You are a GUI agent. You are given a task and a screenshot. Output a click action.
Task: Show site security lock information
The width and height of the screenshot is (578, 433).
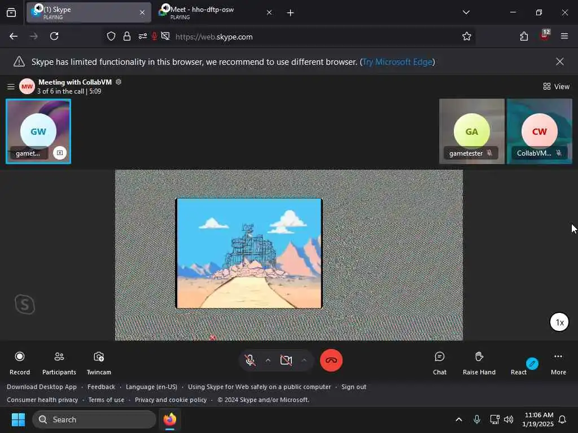coord(127,36)
